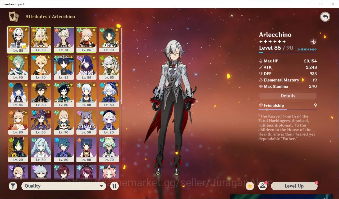This screenshot has width=339, height=199.
Task: Select Wanderer Lv. 85 portrait
Action: 64,67
